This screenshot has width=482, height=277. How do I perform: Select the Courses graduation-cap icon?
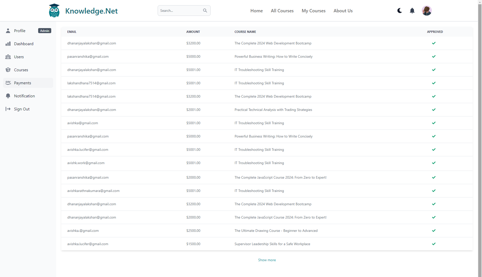point(8,70)
